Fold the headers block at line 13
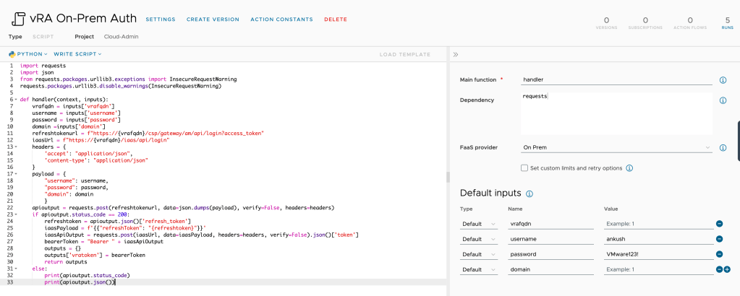 coord(15,146)
